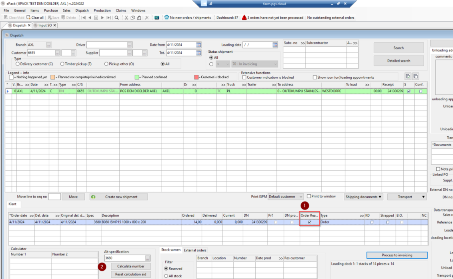Click the Process to invoicing button
453x279 pixels.
click(397, 255)
